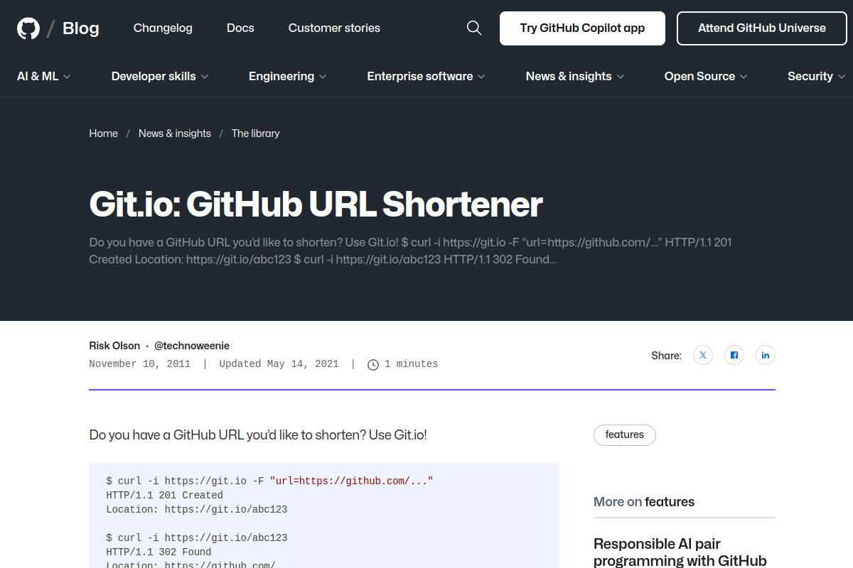Click the HTTP/1.1 201 Created code line

click(165, 496)
